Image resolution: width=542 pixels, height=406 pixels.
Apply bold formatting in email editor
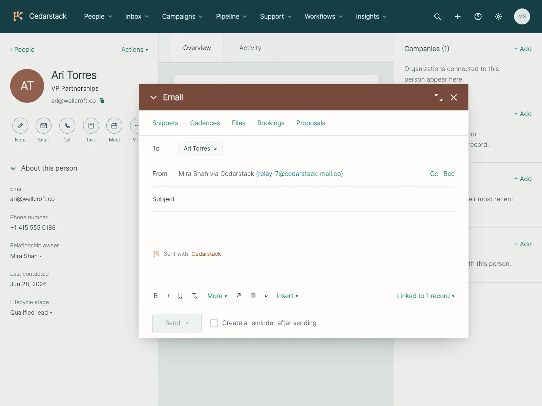pyautogui.click(x=155, y=296)
